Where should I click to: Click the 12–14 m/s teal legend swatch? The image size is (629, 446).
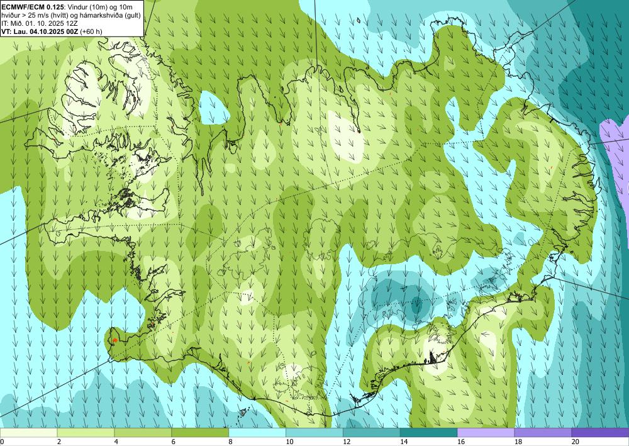372,433
